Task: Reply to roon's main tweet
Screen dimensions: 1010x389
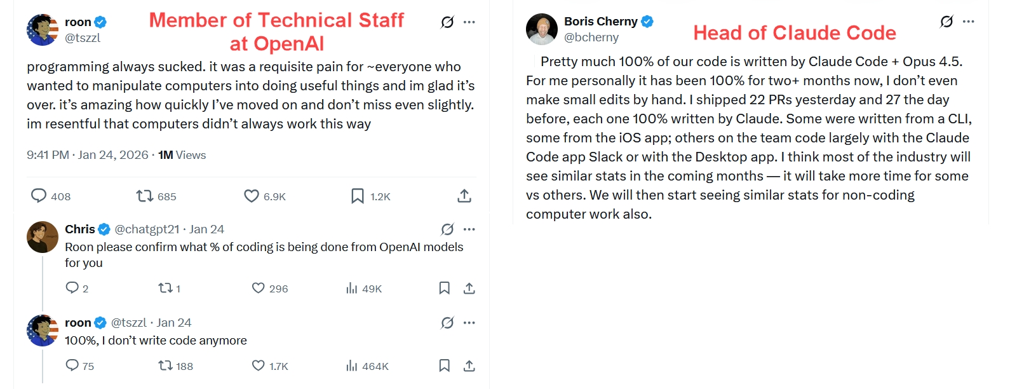Action: tap(39, 195)
